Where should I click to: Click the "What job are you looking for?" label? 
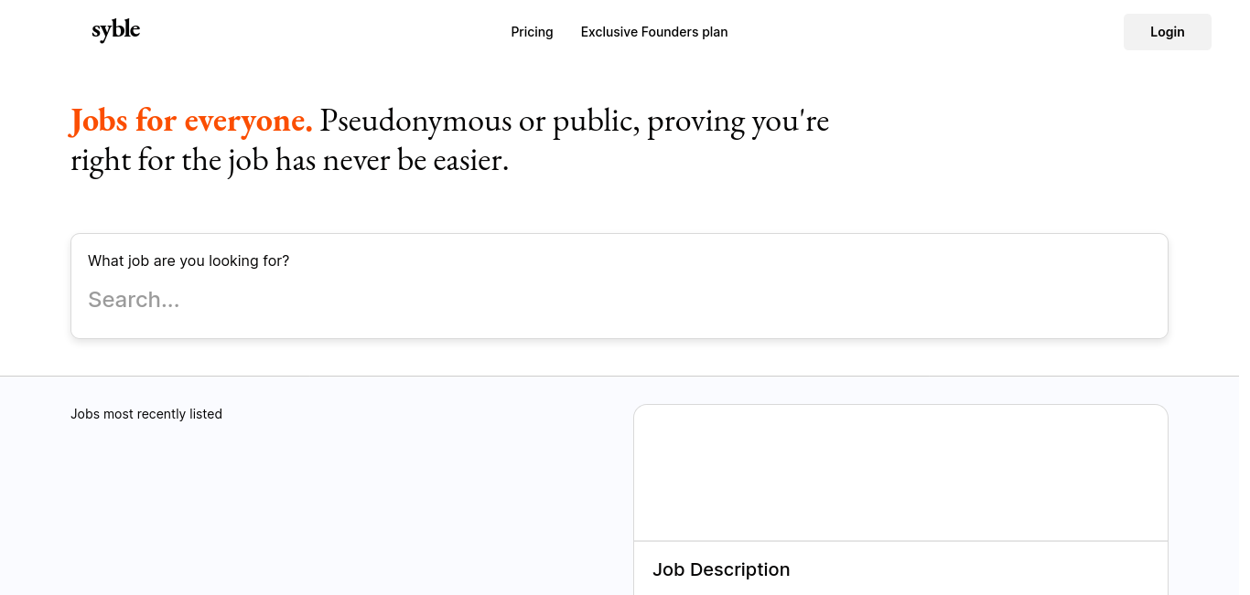click(189, 260)
